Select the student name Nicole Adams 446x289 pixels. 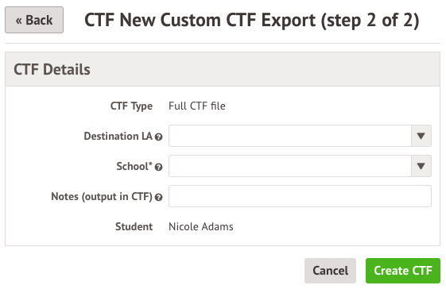click(201, 226)
